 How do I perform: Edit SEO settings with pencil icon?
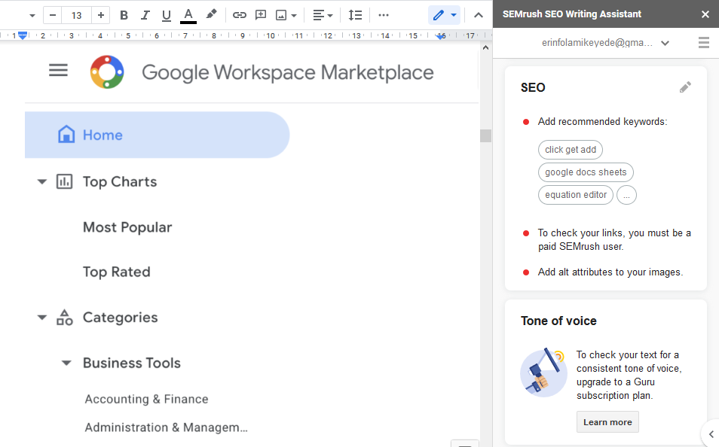[x=685, y=87]
